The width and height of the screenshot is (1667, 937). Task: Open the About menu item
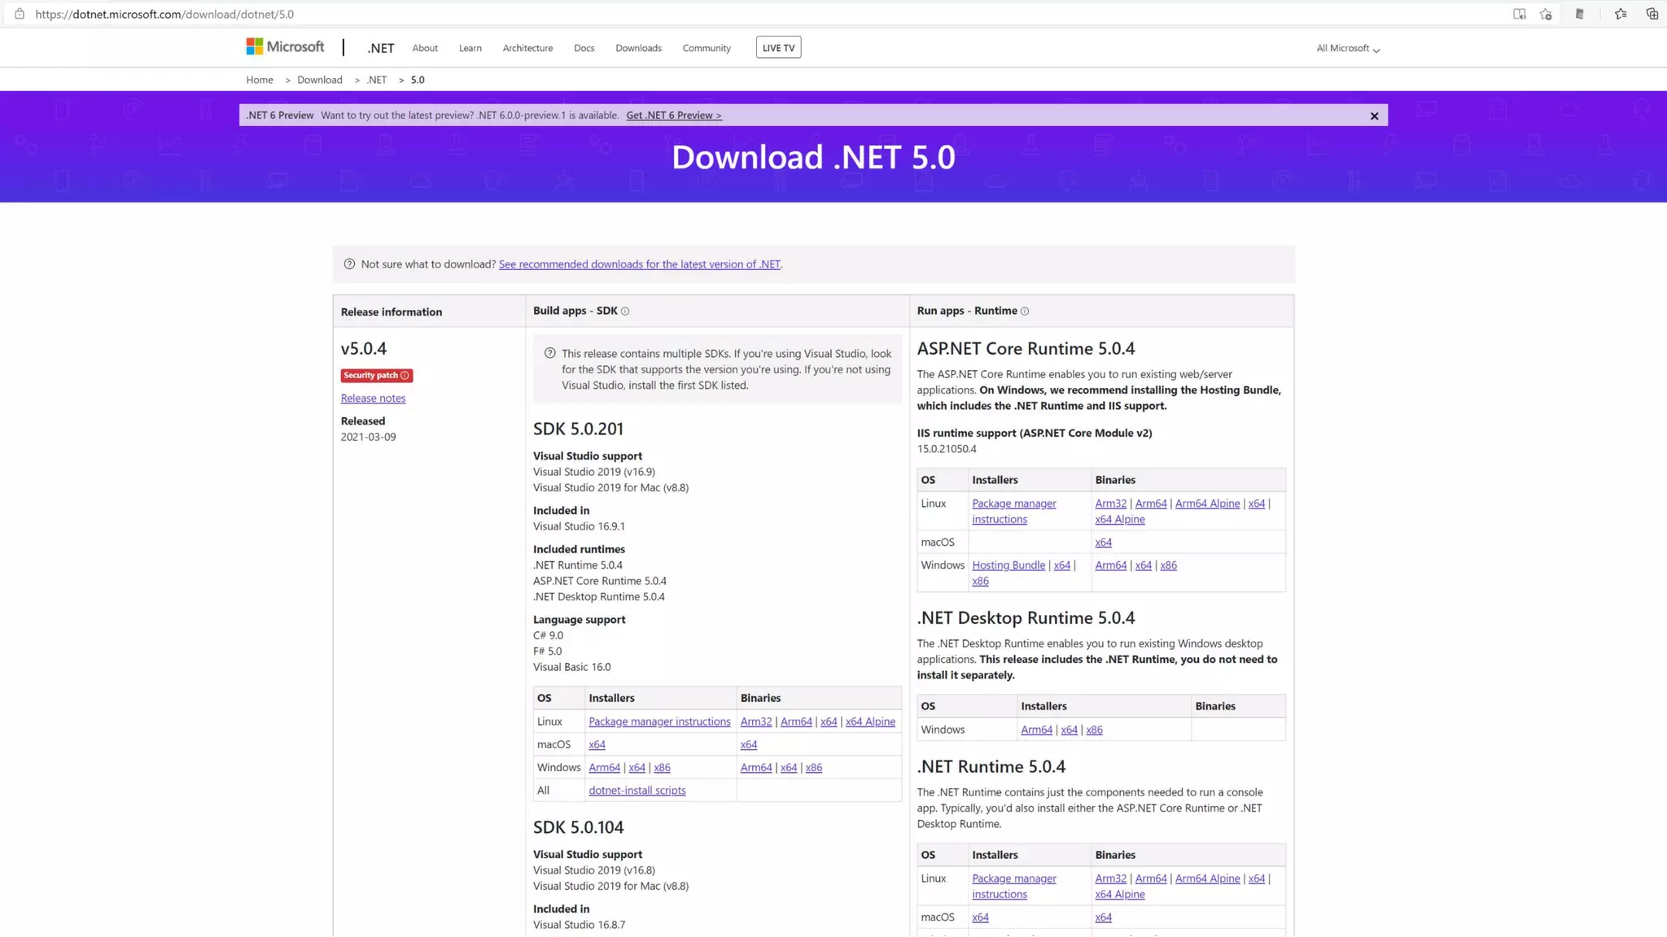tap(425, 48)
